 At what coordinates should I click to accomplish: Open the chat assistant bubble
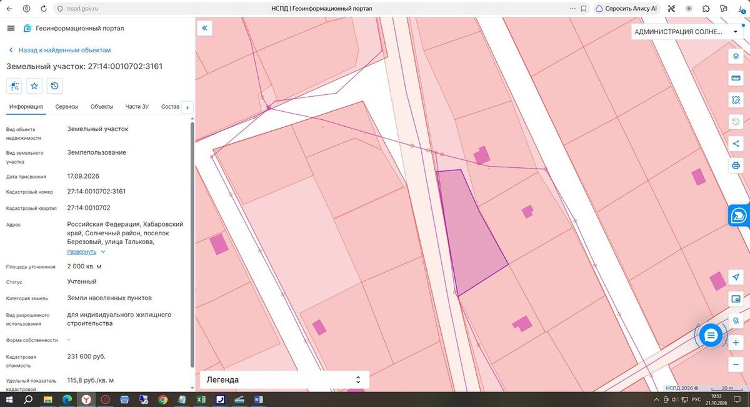point(711,336)
